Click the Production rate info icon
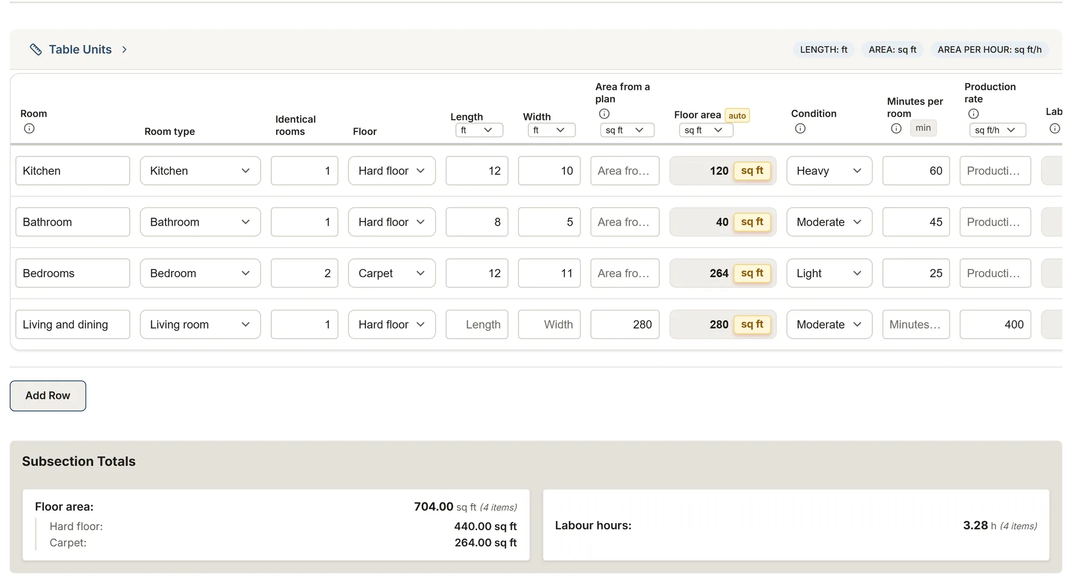 pos(973,114)
